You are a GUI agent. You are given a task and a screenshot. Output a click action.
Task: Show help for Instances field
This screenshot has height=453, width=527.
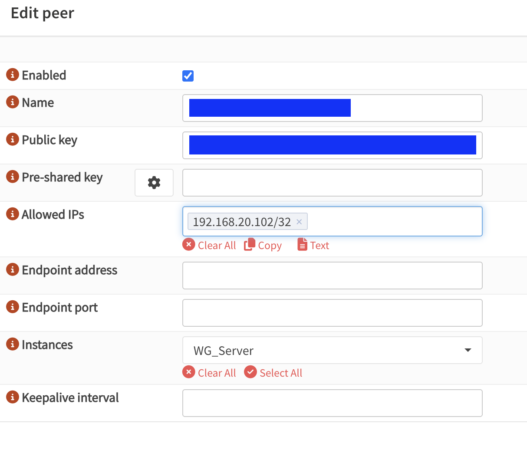tap(13, 344)
